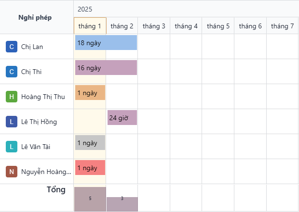Click the Tổng bar showing 3
This screenshot has height=212, width=299.
click(x=122, y=204)
